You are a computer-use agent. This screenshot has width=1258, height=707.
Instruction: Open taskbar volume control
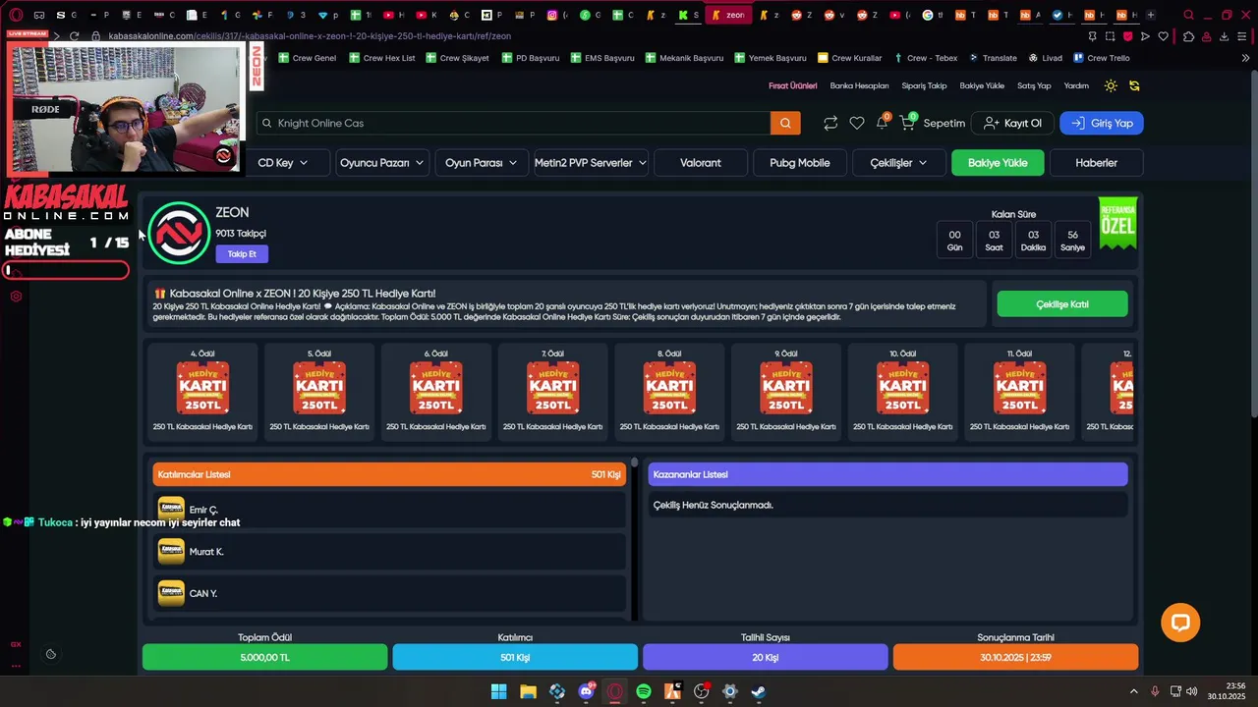[x=1192, y=691]
